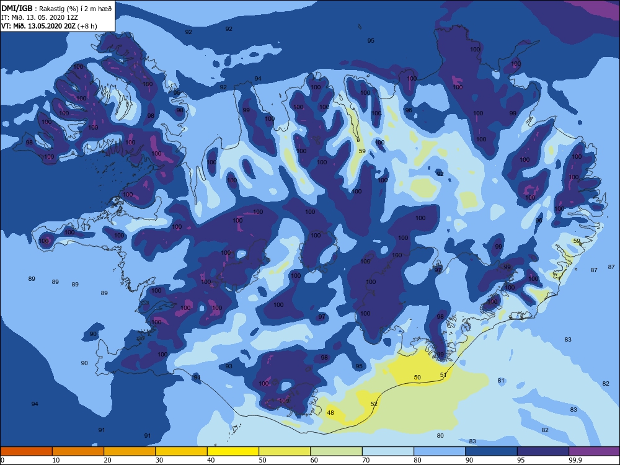
Task: Click the 20–30 amber legend swatch
Action: pyautogui.click(x=130, y=451)
